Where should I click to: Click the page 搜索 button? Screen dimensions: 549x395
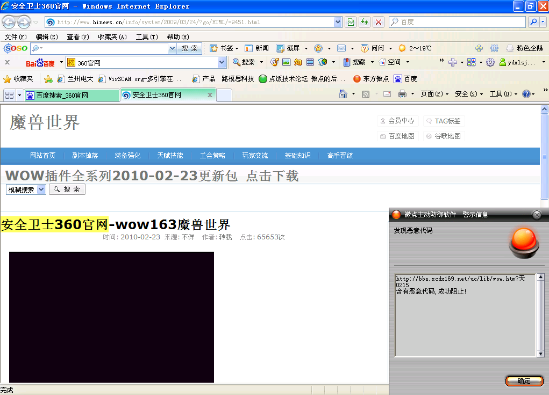click(x=67, y=189)
